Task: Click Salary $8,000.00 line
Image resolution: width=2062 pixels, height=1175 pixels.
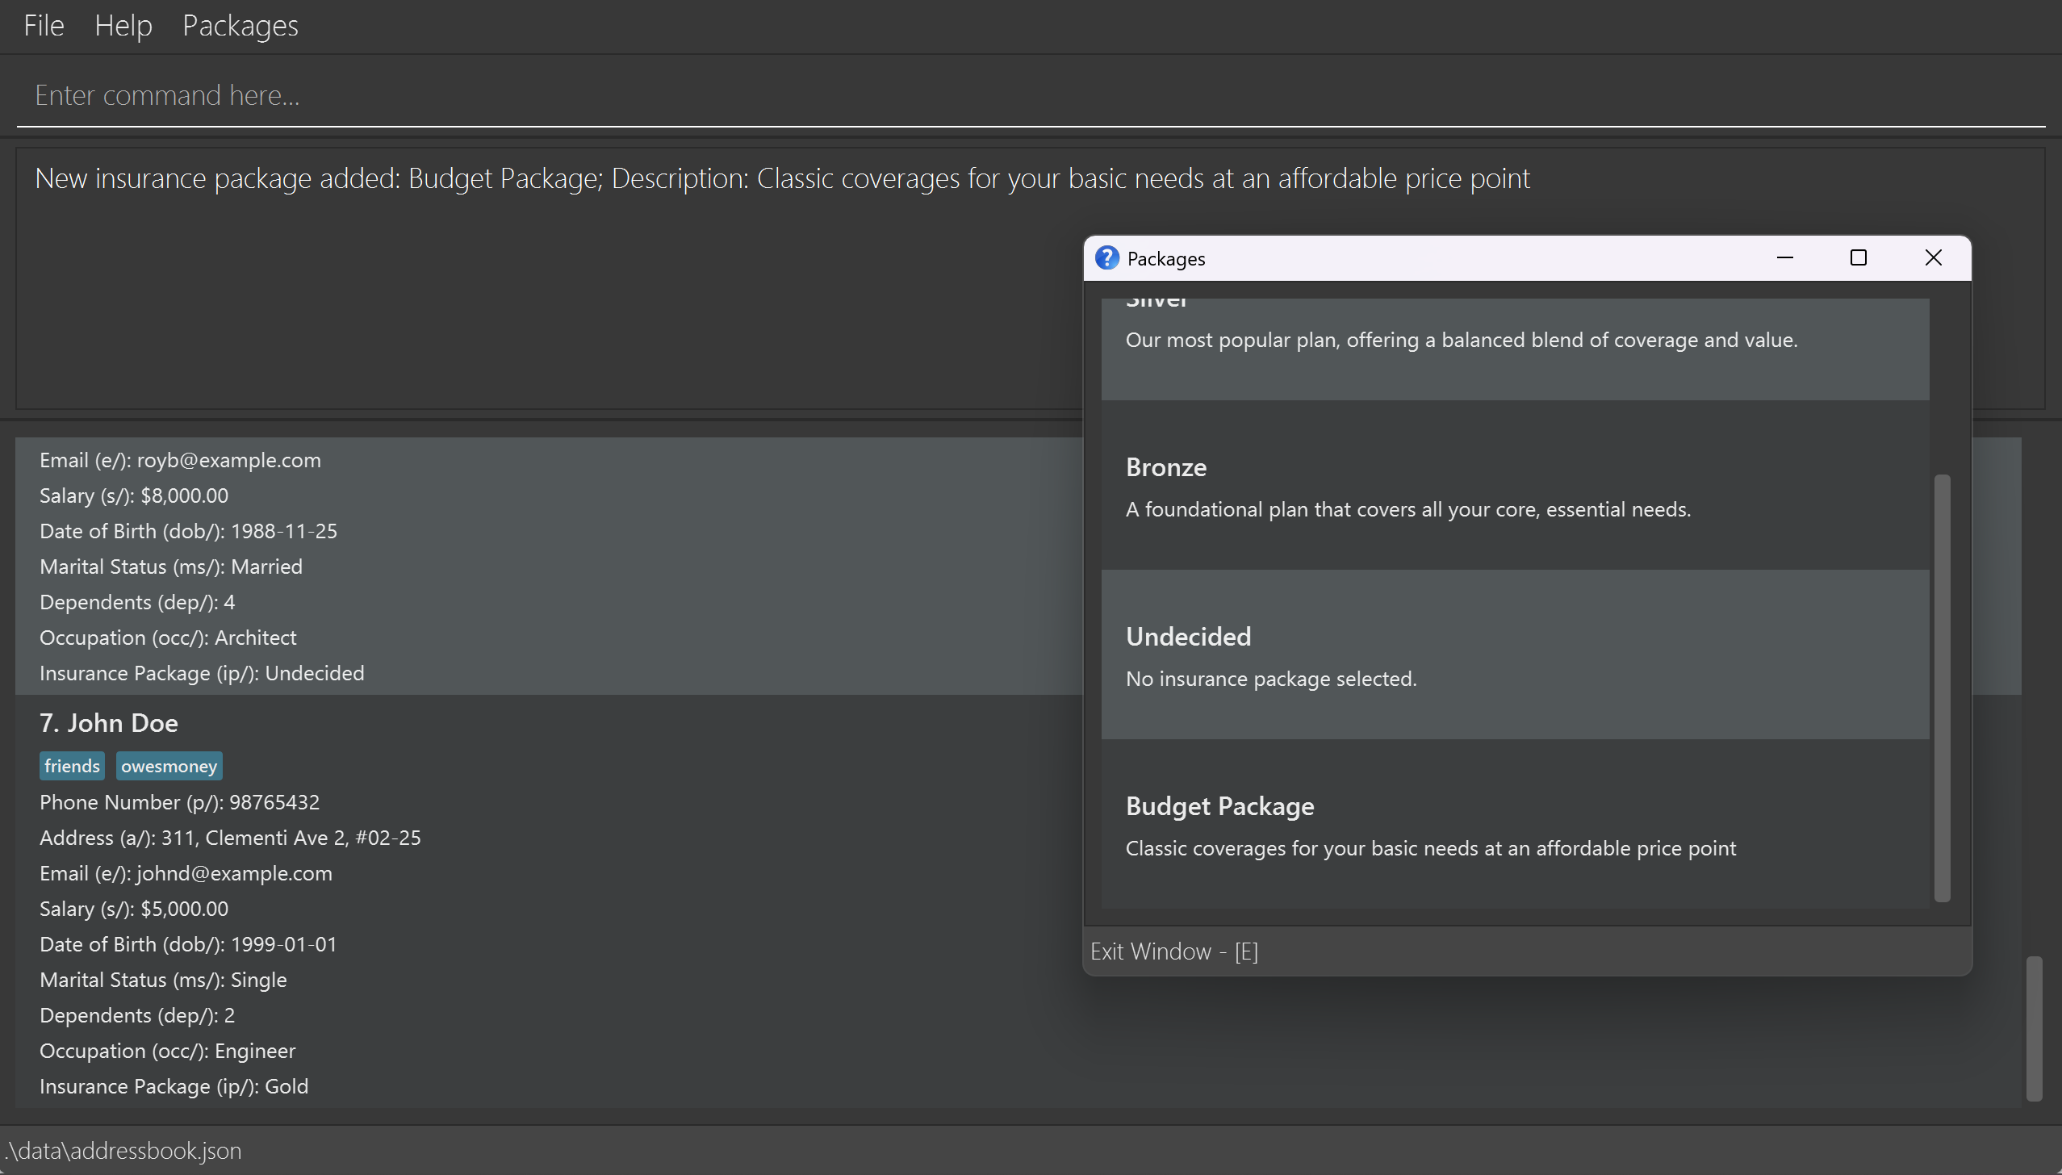Action: (x=134, y=496)
